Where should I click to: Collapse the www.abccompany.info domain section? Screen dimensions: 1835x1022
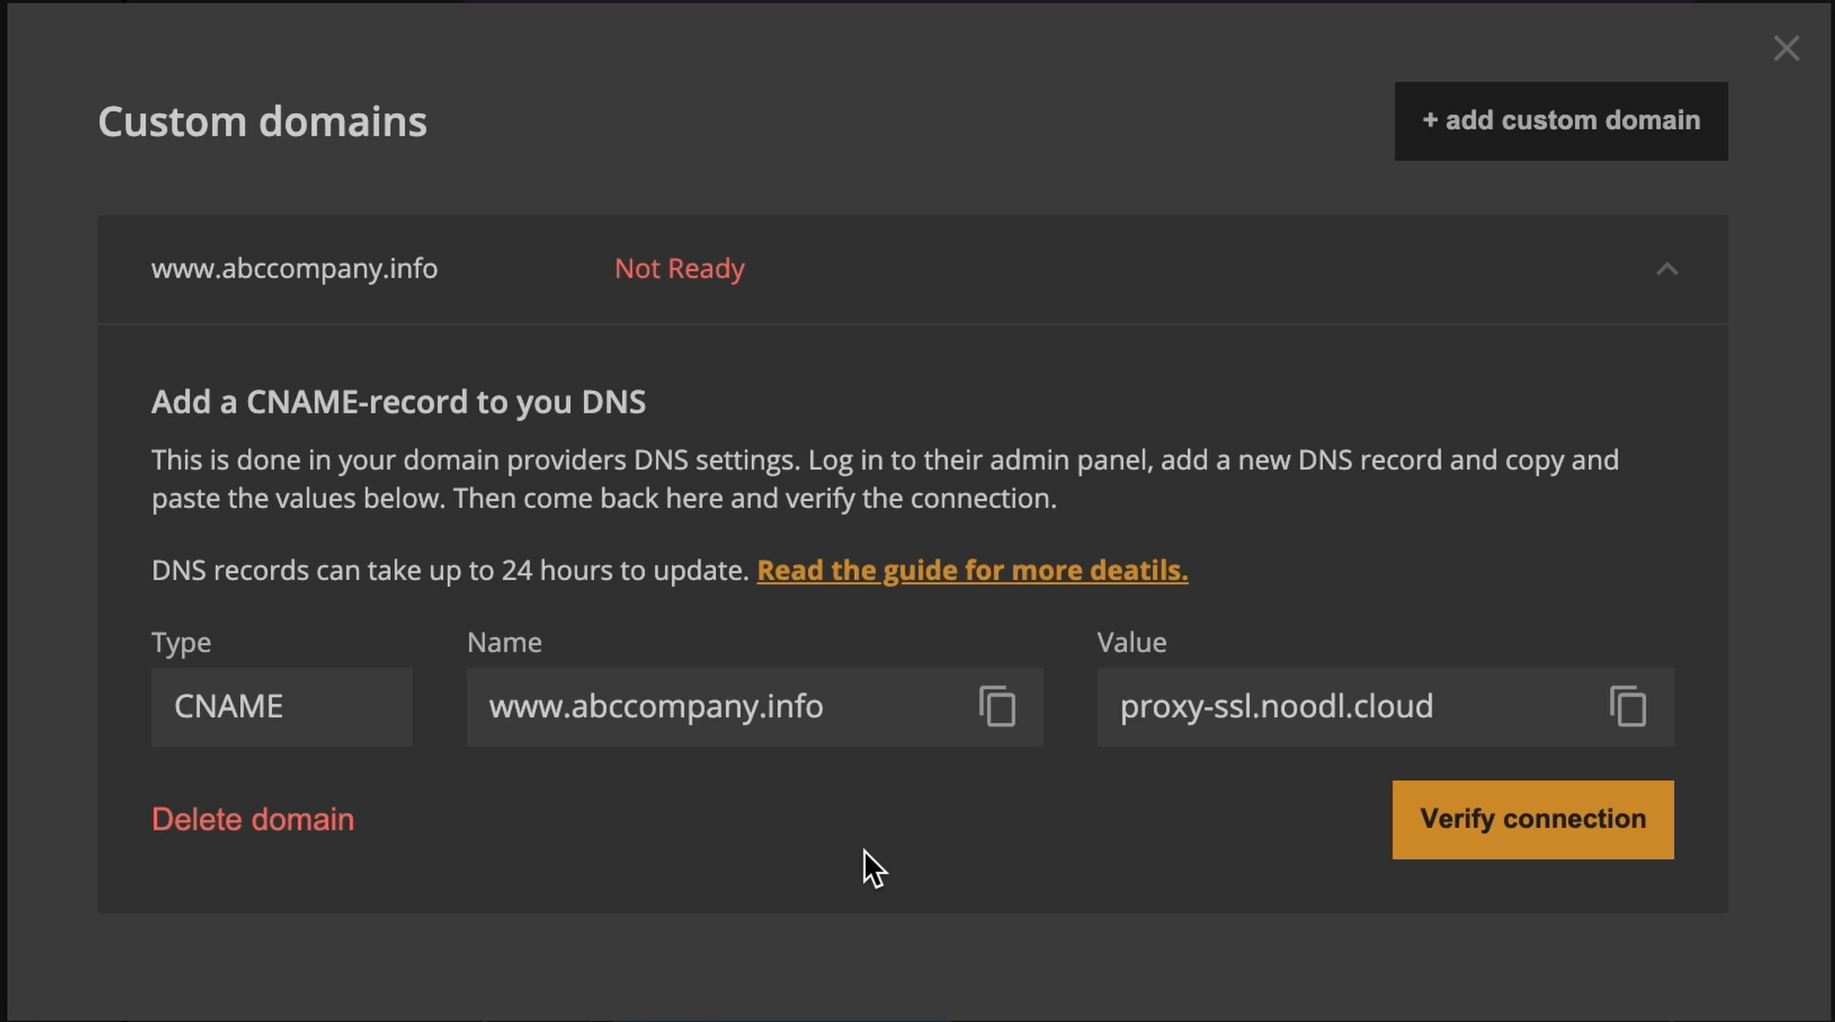coord(1667,269)
